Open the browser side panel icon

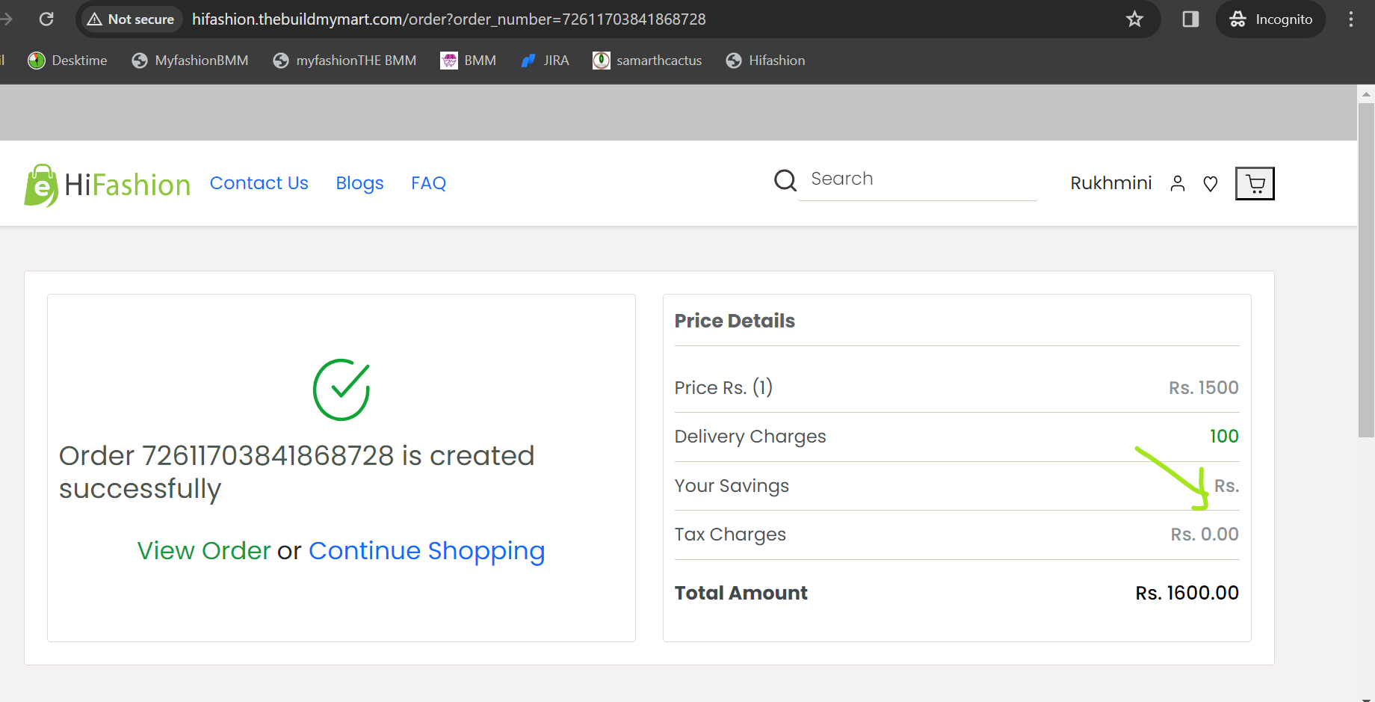[x=1190, y=19]
